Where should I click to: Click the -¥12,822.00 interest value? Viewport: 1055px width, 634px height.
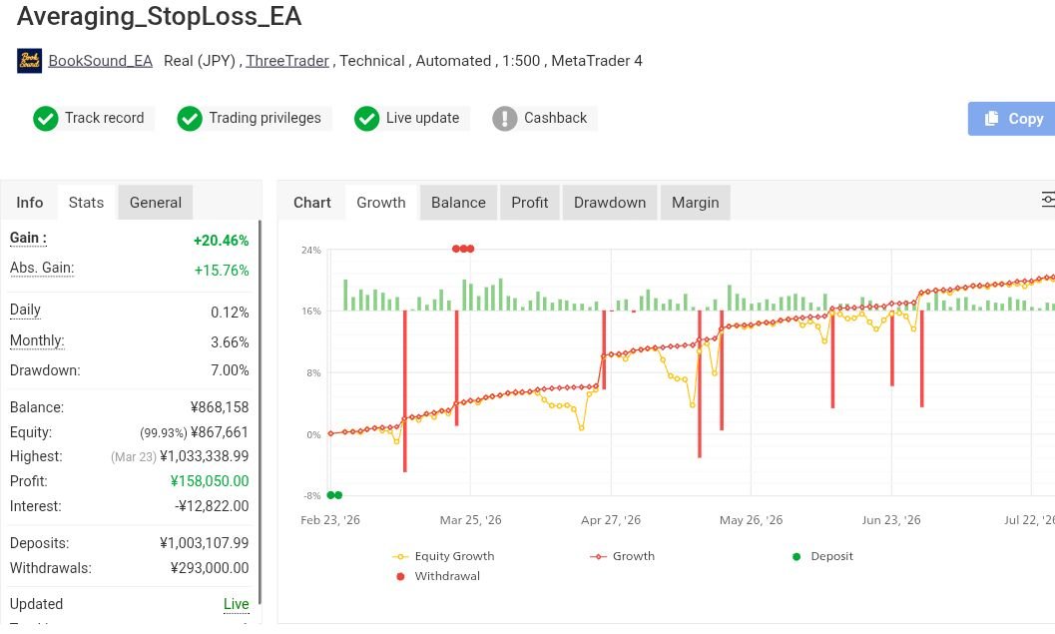coord(212,506)
